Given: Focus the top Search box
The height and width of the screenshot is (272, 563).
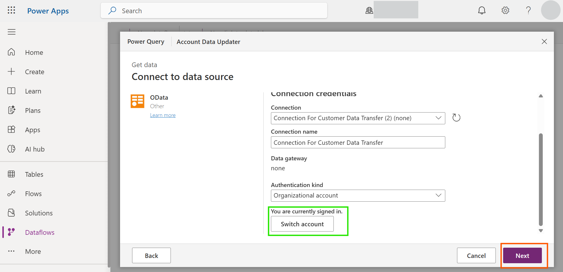Looking at the screenshot, I should [x=217, y=11].
